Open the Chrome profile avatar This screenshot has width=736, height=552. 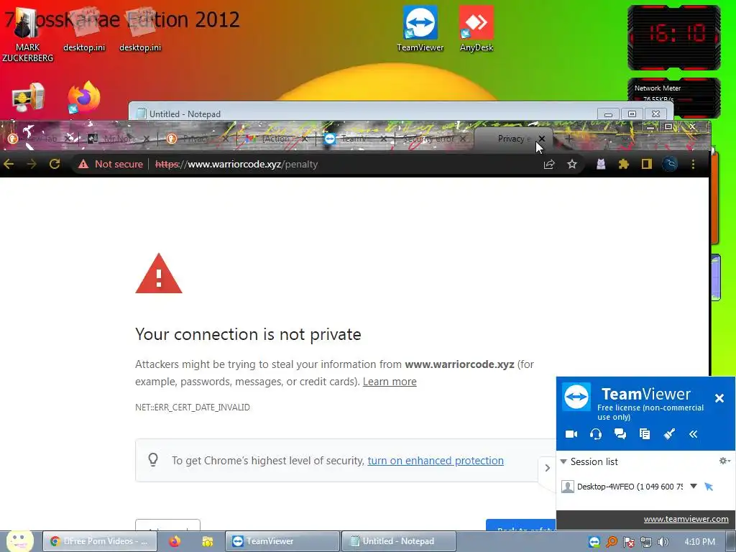tap(670, 164)
